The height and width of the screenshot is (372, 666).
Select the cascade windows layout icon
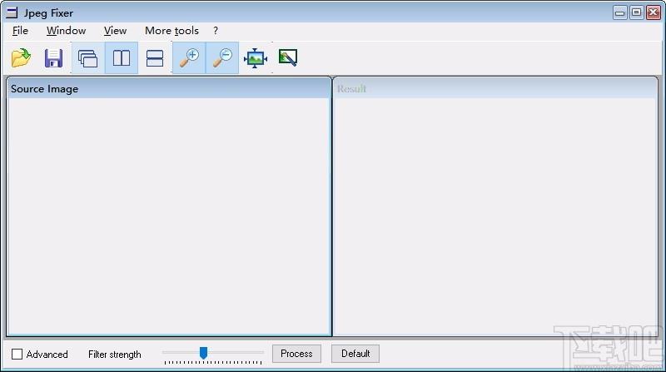point(87,58)
